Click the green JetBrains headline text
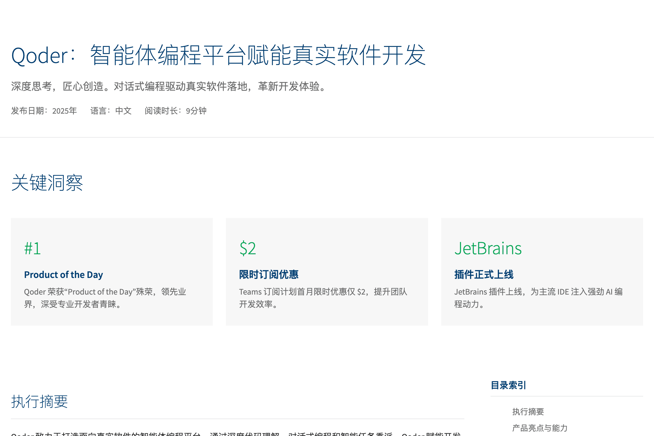654x436 pixels. [x=488, y=248]
